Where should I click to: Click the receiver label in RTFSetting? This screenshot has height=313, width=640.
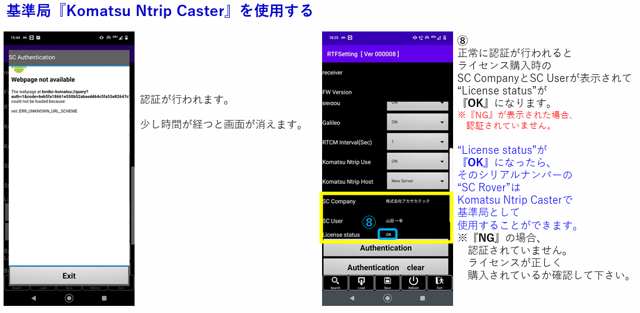333,72
